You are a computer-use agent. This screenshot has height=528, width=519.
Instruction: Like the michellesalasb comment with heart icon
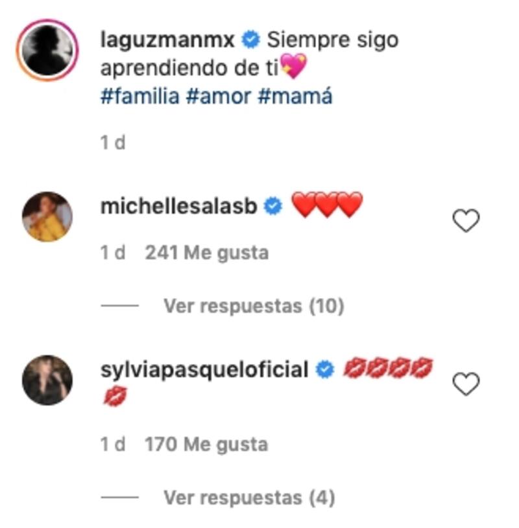[465, 222]
